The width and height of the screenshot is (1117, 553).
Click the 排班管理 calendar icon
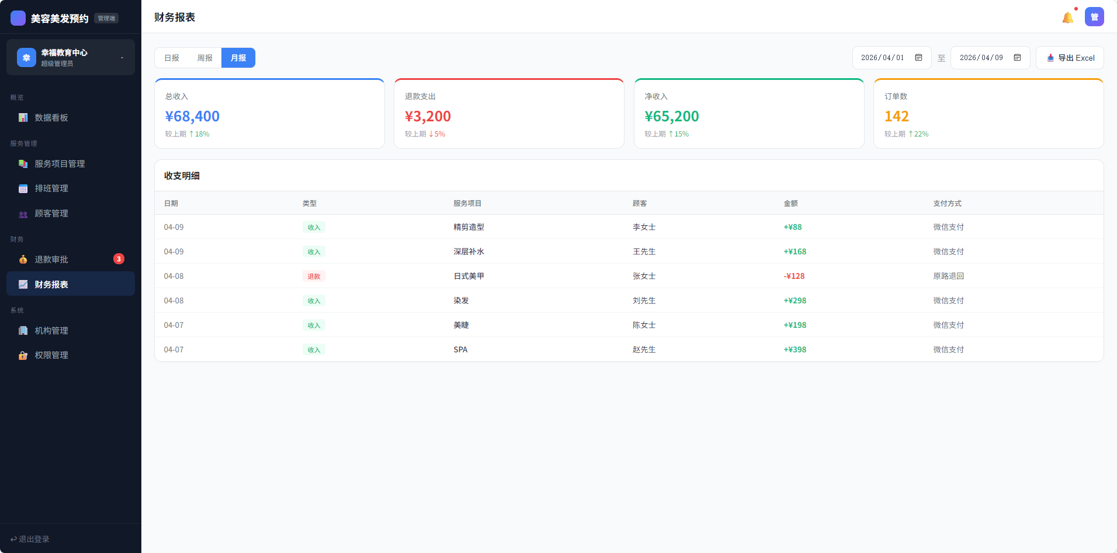[23, 189]
